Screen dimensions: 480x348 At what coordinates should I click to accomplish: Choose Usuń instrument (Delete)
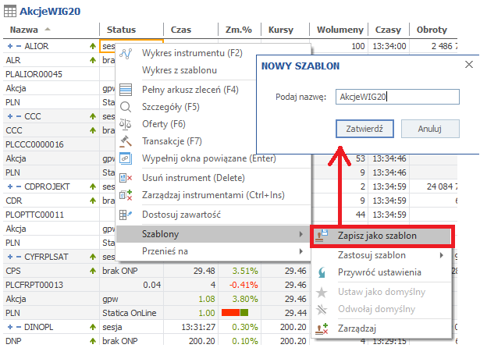coord(194,178)
